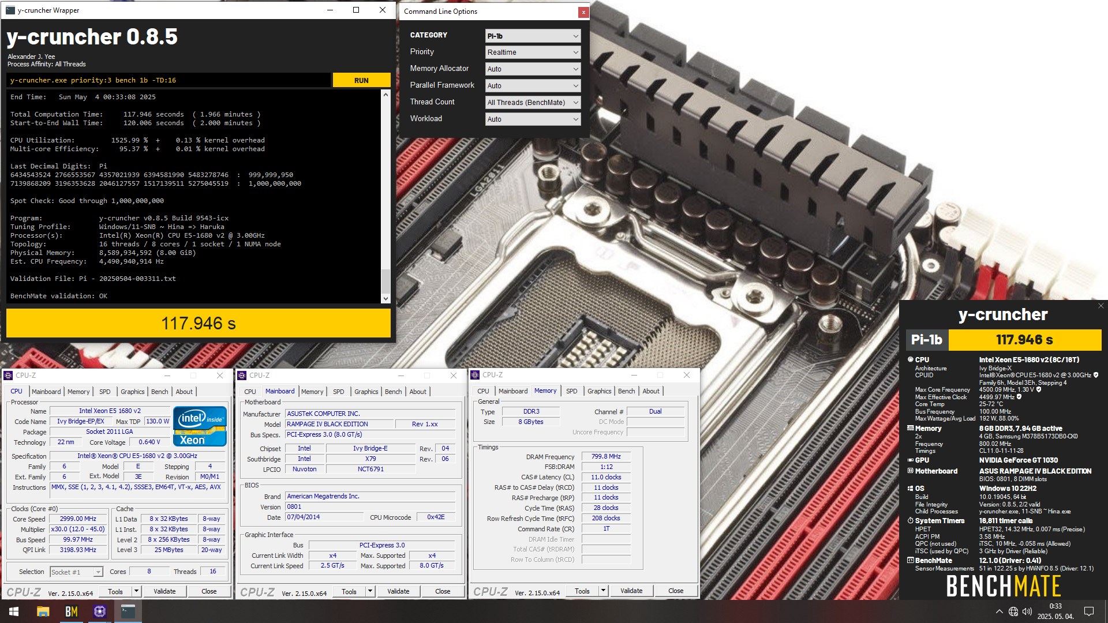
Task: Open the CATEGORY dropdown showing Pi-1b
Action: pyautogui.click(x=533, y=36)
